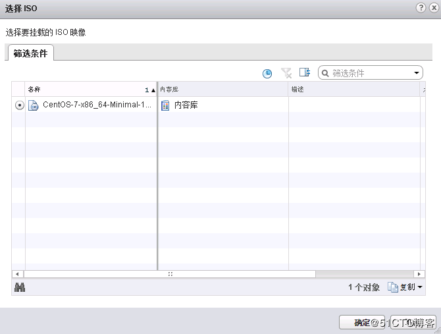Click the magnifier icon in filter box
Viewport: 441px width, 334px height.
point(325,73)
